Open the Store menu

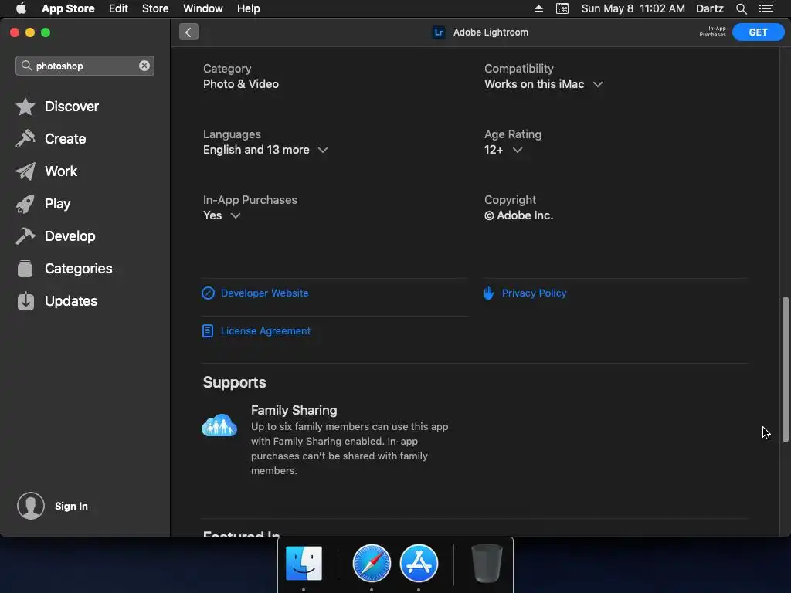click(x=155, y=8)
